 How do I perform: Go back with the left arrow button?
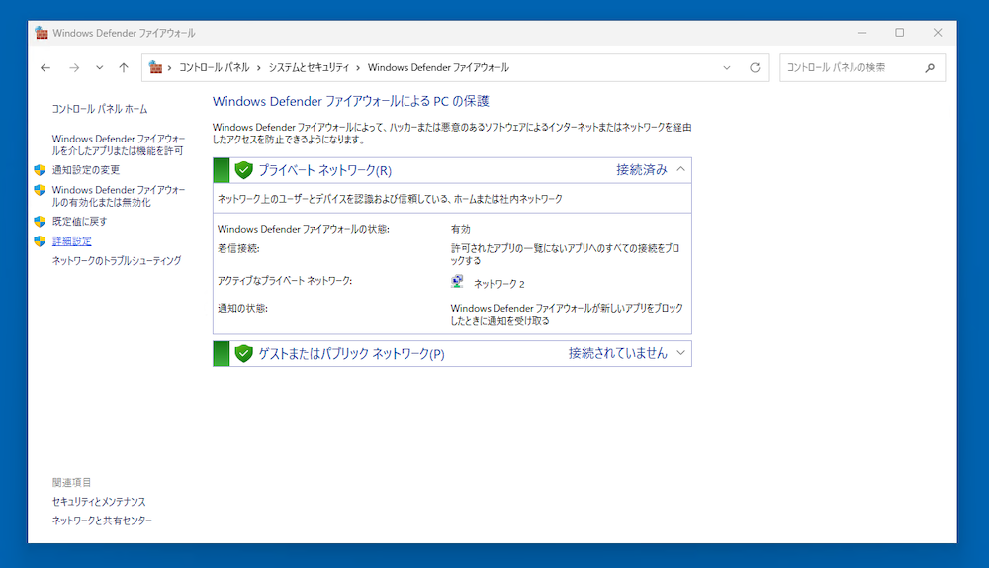(x=45, y=67)
